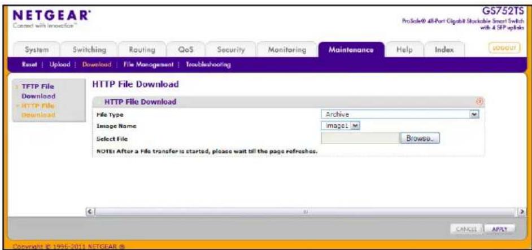
Task: Switch to the Switching tab
Action: [x=90, y=50]
